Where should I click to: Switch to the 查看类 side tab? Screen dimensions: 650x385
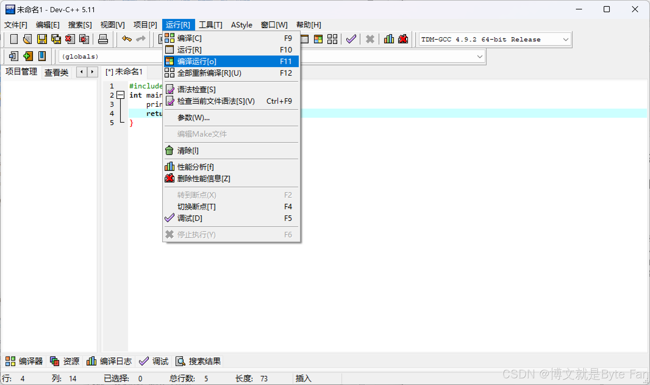click(x=56, y=72)
